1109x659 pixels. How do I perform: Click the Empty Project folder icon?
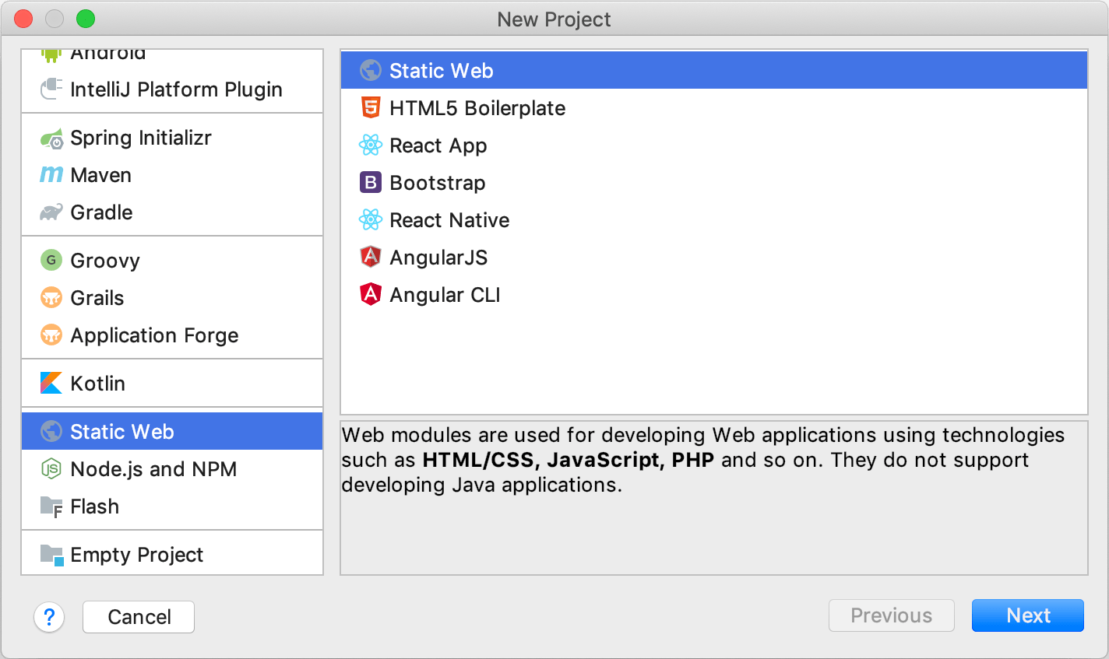[x=51, y=555]
